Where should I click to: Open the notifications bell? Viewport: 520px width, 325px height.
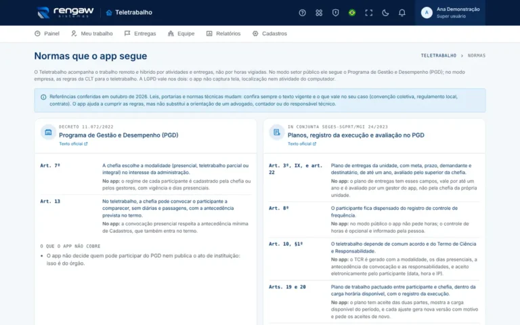coord(402,13)
